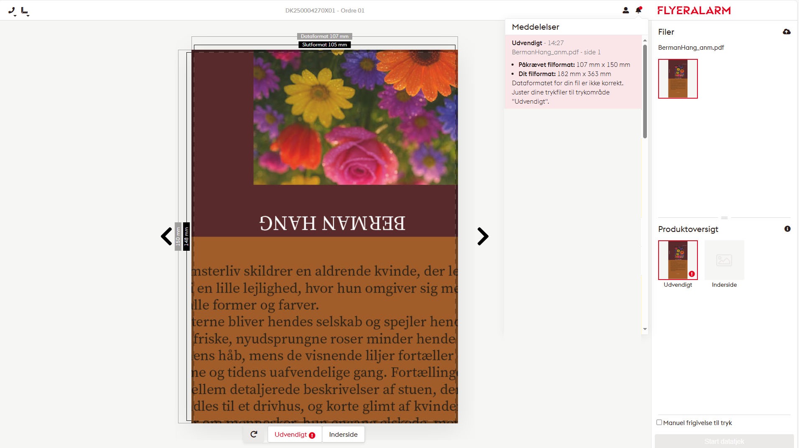Image resolution: width=799 pixels, height=448 pixels.
Task: Go to next page with right arrow
Action: [x=483, y=236]
